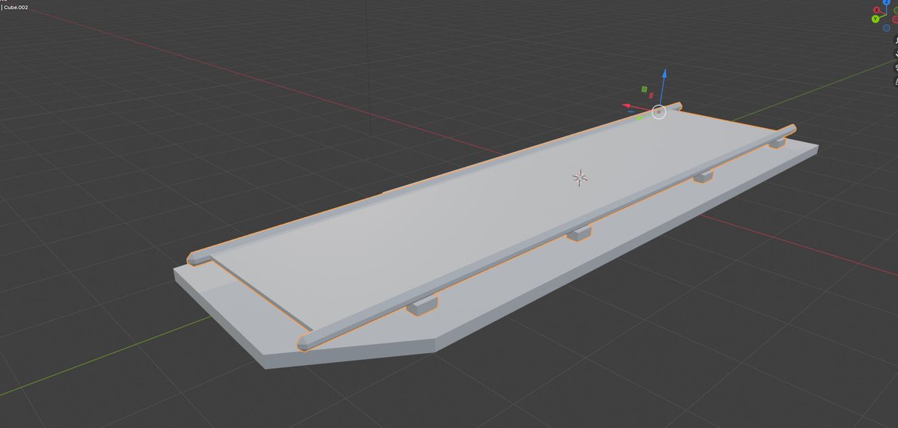Viewport: 898px width, 428px height.
Task: Click the red plane handle of move gizmo
Action: coord(651,96)
